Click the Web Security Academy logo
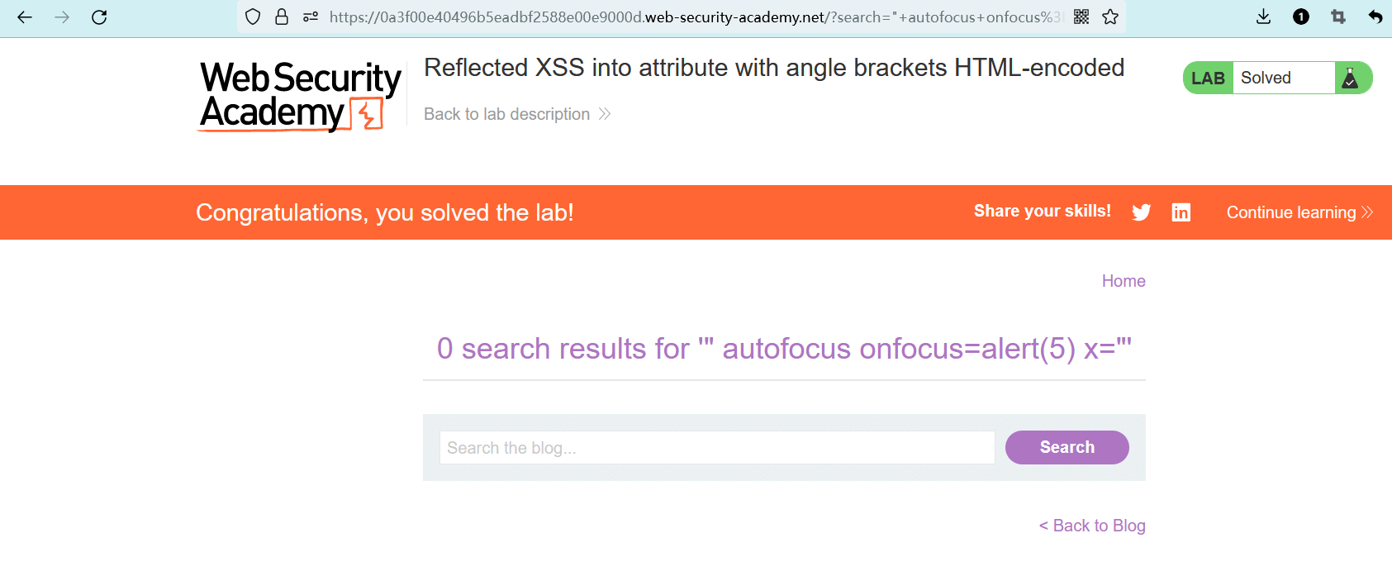Viewport: 1392px width, 576px height. tap(300, 96)
